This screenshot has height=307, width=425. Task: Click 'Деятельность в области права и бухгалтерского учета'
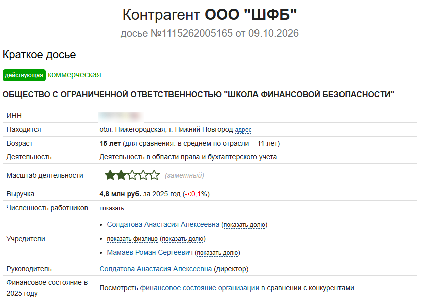[x=188, y=157]
